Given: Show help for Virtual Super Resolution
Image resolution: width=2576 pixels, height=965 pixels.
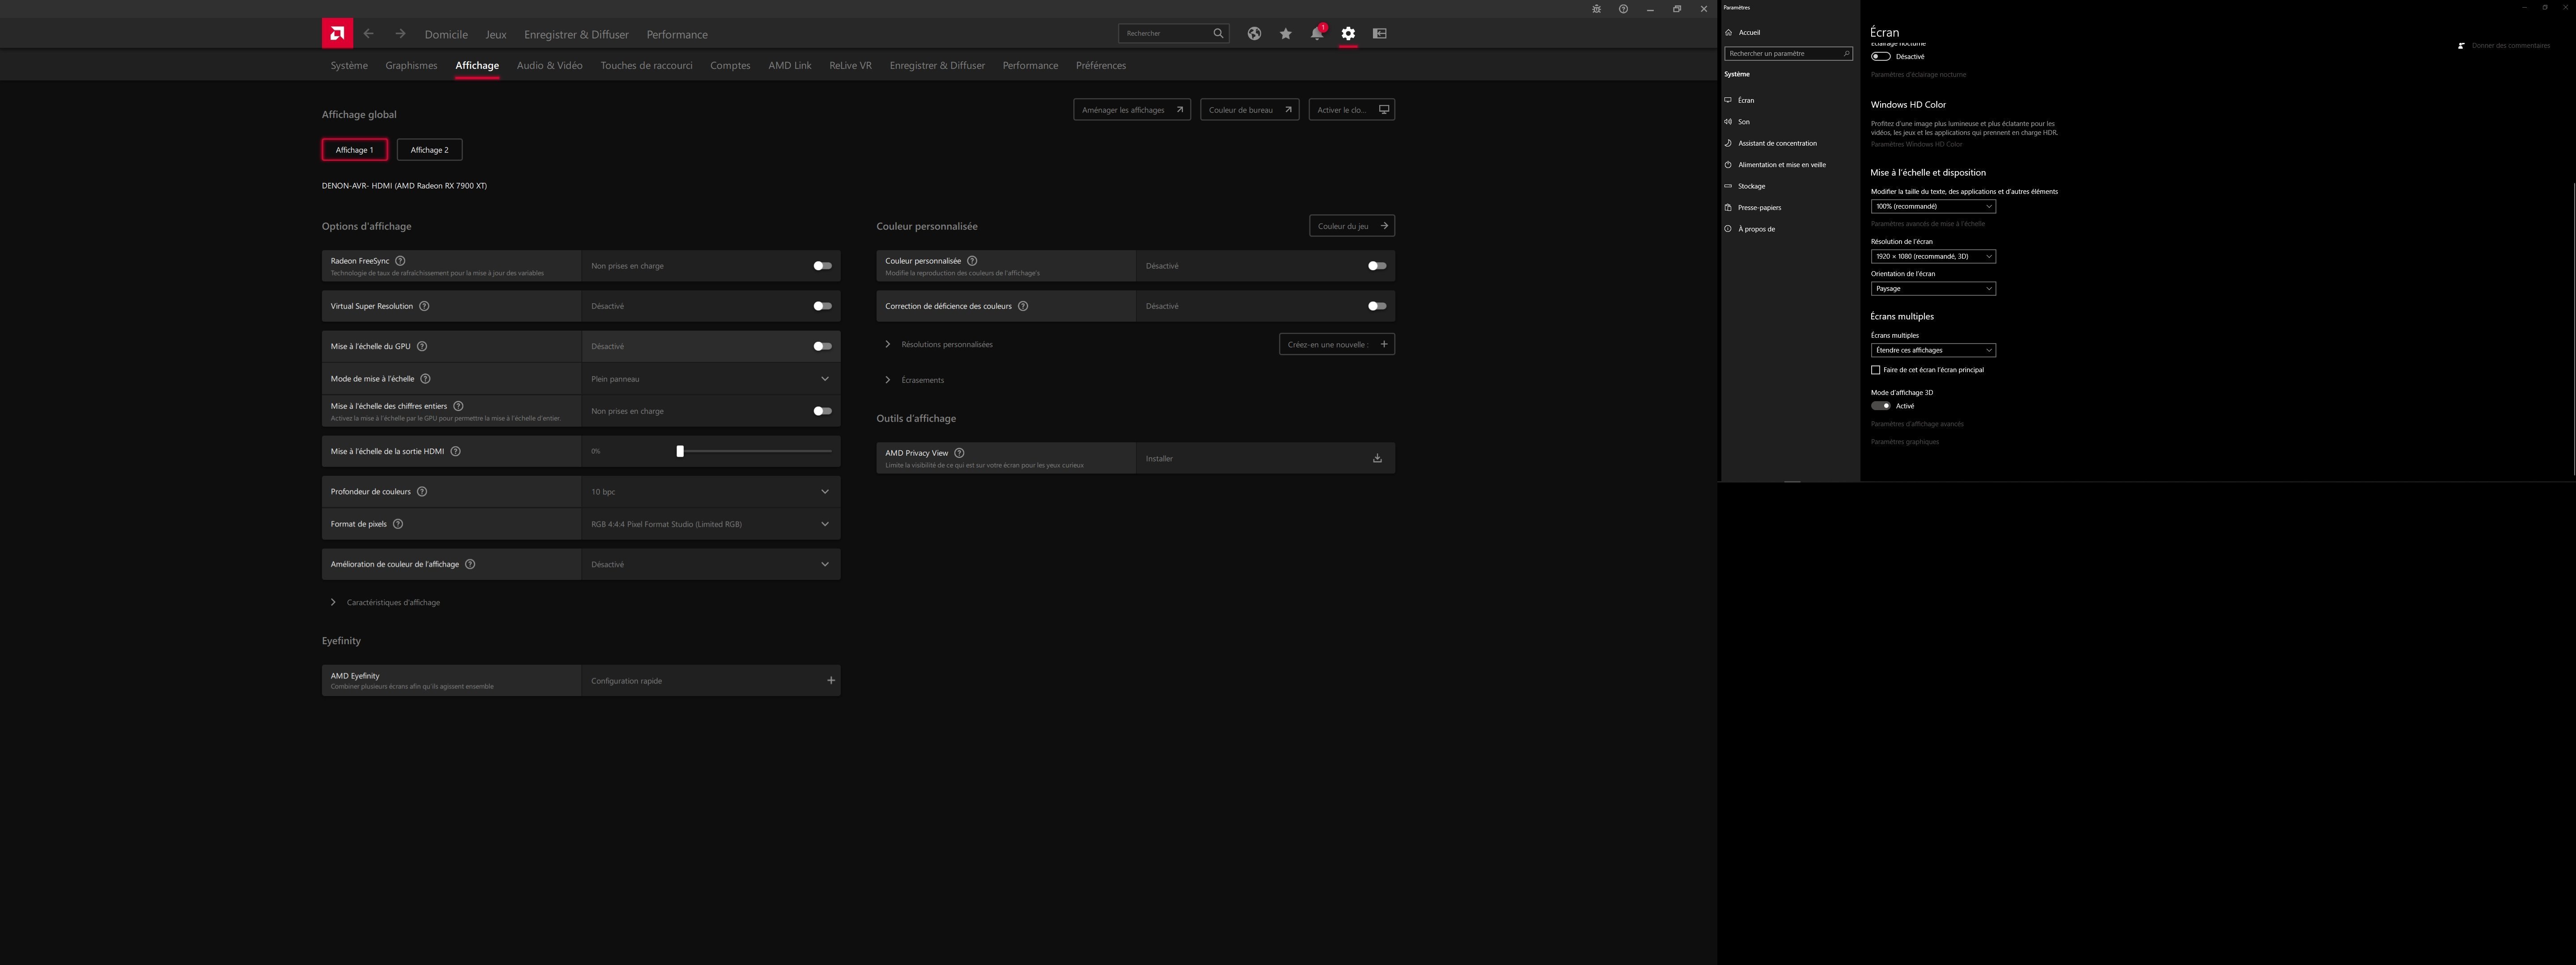Looking at the screenshot, I should [424, 306].
